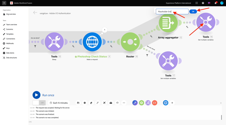Close the log panel with X

pyautogui.click(x=221, y=103)
